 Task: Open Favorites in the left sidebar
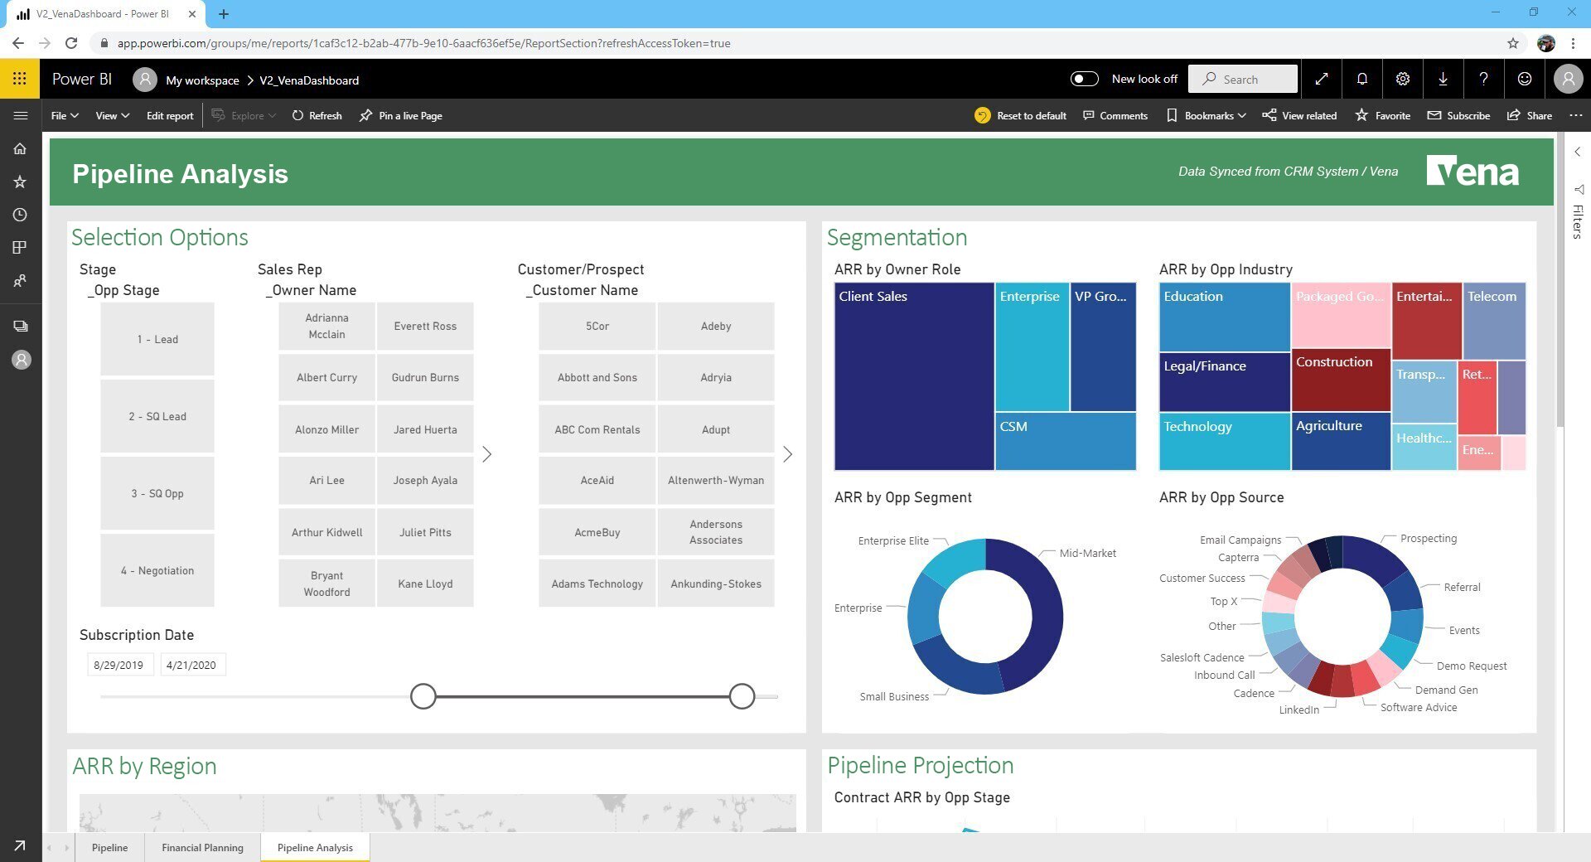(20, 182)
